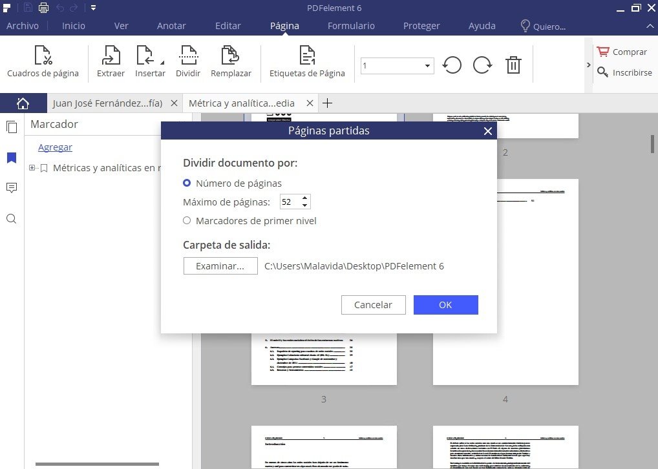Viewport: 658px width, 469px height.
Task: Expand more ribbon tools arrow
Action: click(588, 65)
